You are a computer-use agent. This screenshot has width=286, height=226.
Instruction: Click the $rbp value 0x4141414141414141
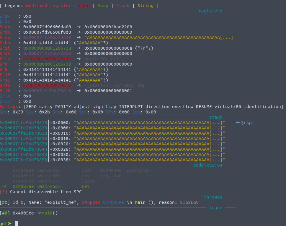pyautogui.click(x=47, y=43)
